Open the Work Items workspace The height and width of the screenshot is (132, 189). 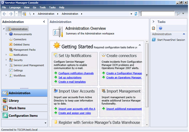click(24, 108)
